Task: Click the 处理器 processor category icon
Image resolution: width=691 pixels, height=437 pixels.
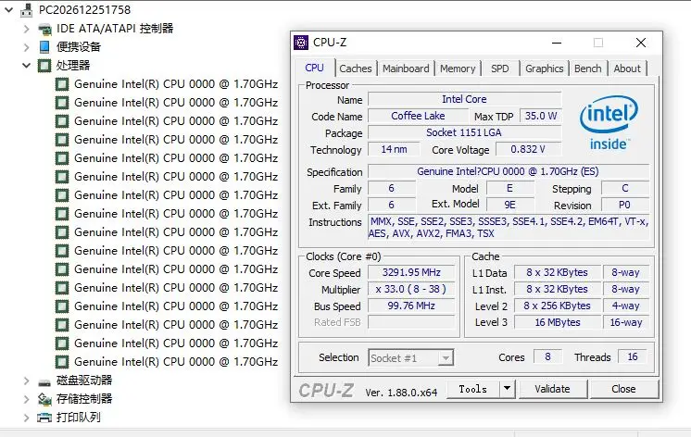Action: [x=44, y=66]
